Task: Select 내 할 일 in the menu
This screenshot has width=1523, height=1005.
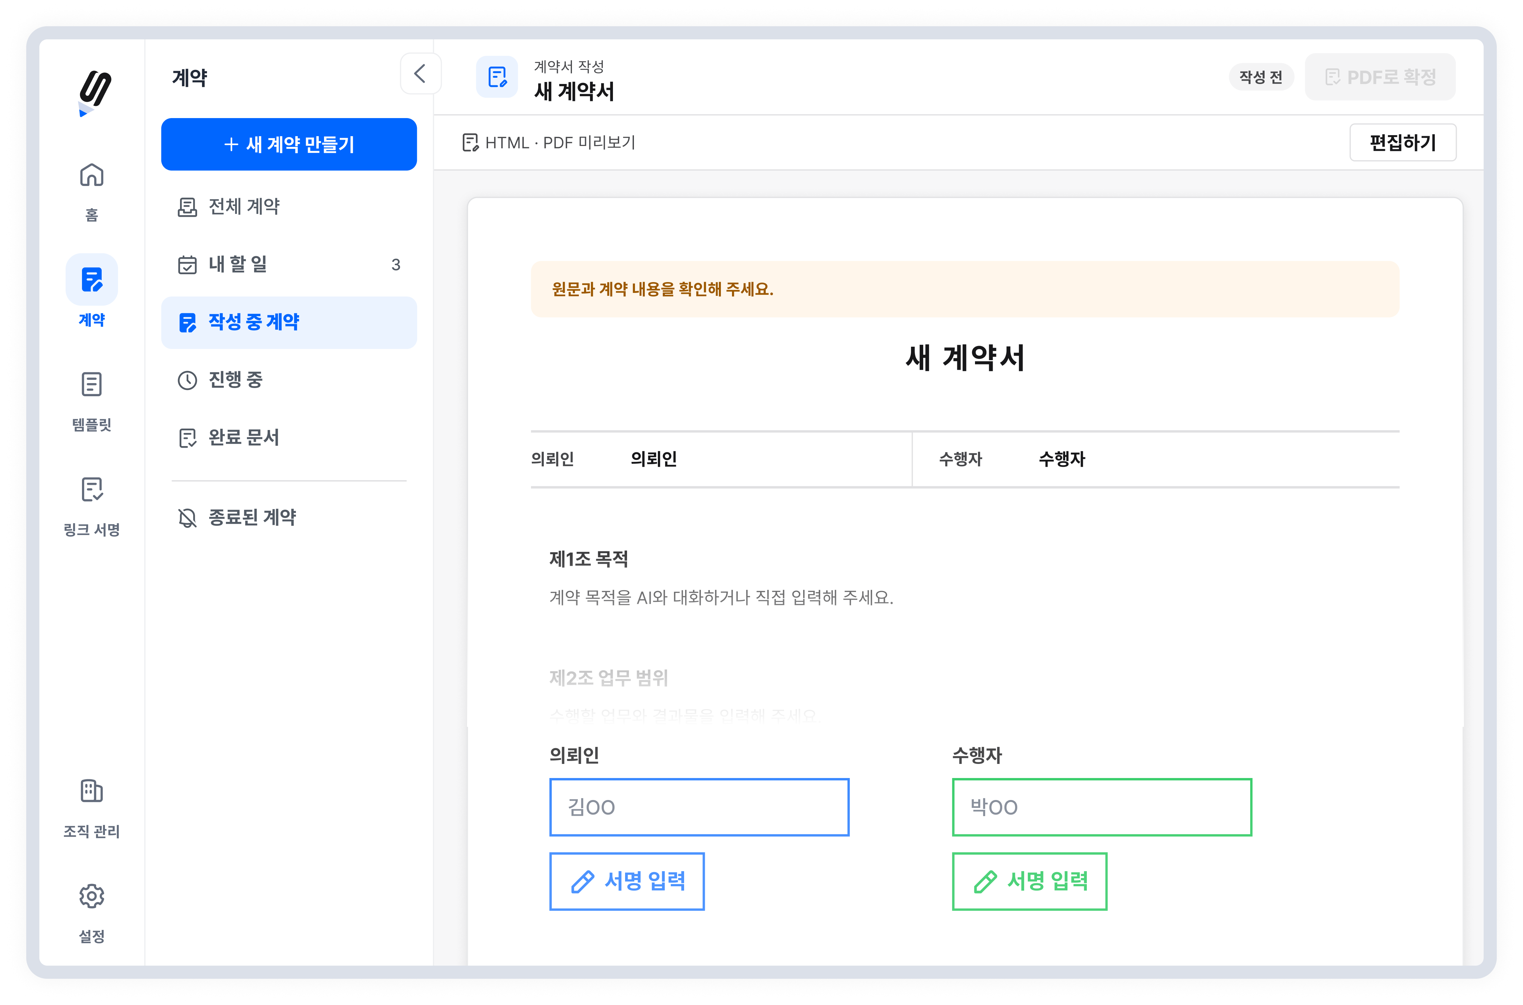Action: 289,264
